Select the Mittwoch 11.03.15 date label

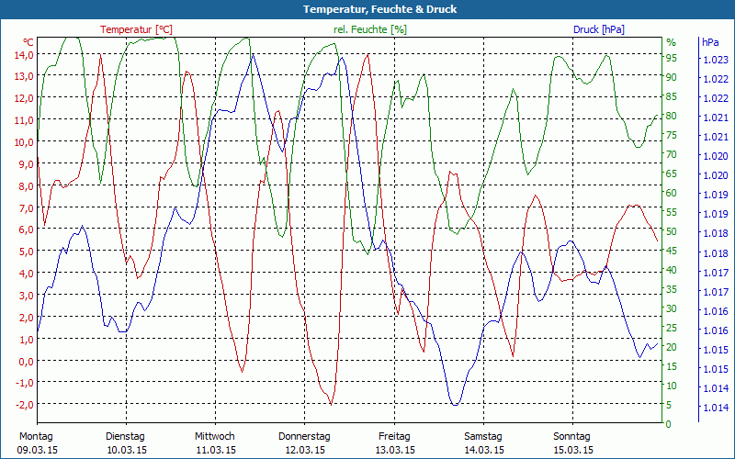pyautogui.click(x=215, y=442)
